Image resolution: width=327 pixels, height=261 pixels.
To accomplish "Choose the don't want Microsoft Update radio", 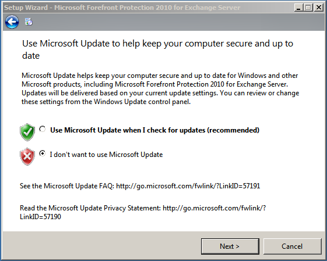I will (x=43, y=153).
